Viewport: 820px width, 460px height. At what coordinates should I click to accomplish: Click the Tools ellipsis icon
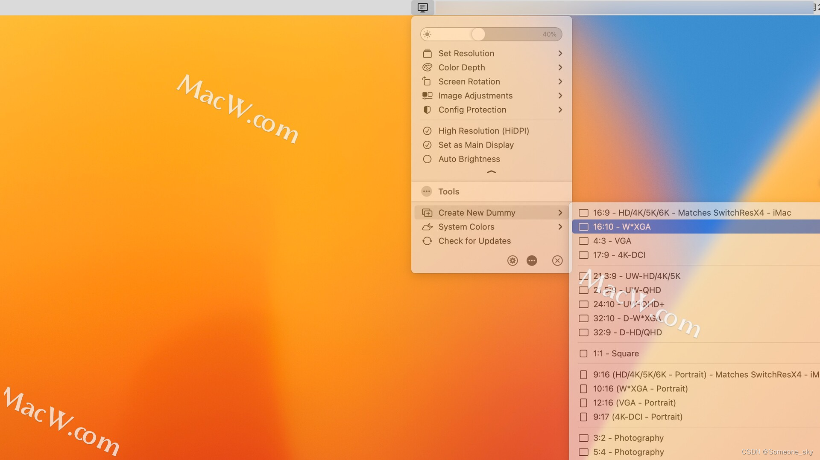tap(427, 191)
